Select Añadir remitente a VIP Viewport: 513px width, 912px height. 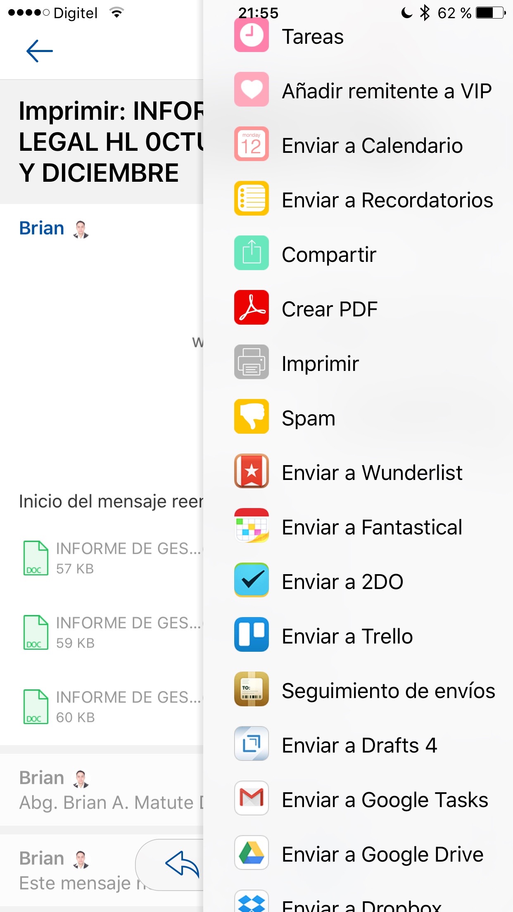tap(387, 91)
